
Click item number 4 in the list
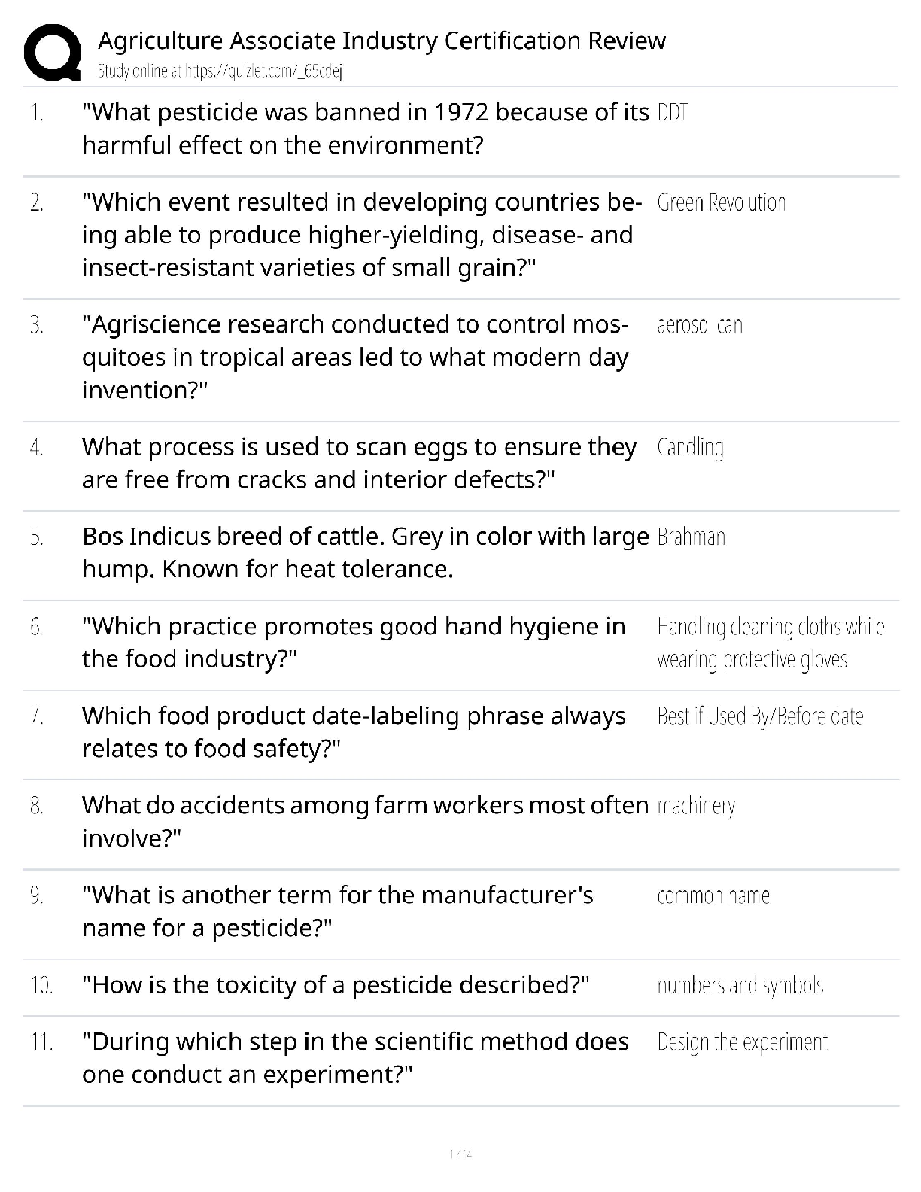37,448
